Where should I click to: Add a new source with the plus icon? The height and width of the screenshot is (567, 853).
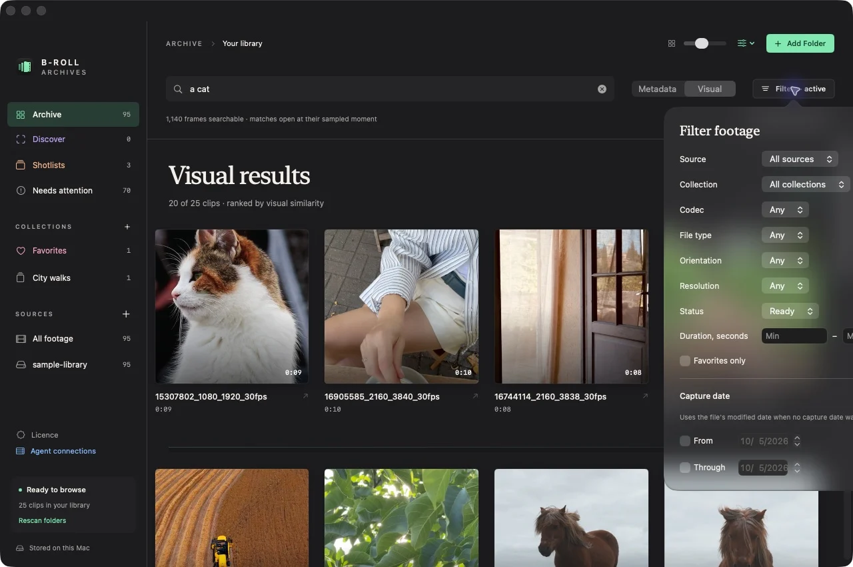point(127,314)
